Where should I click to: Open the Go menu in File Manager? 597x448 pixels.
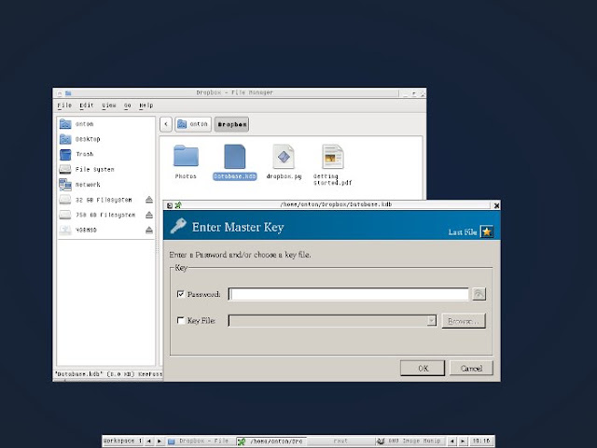(127, 105)
